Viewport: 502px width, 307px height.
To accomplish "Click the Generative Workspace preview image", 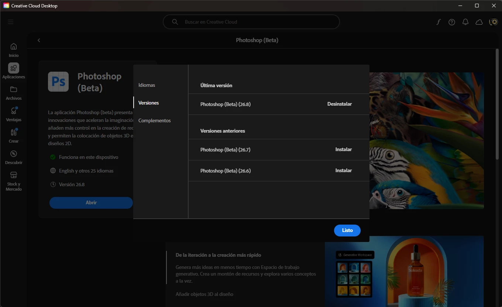I will 404,271.
